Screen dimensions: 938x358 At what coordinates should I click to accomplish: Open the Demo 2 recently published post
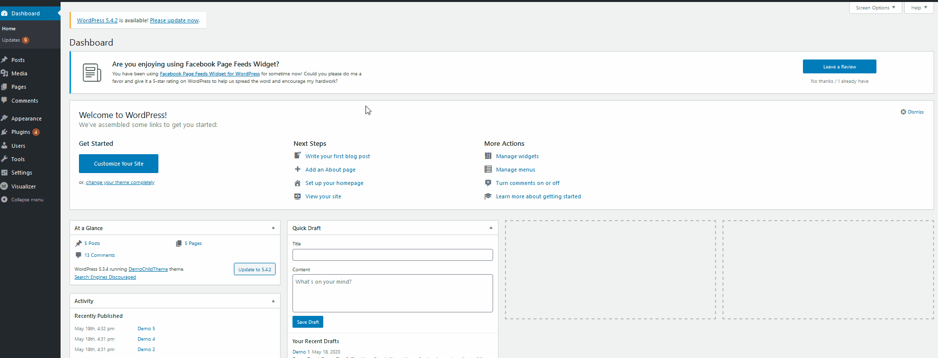[146, 350]
